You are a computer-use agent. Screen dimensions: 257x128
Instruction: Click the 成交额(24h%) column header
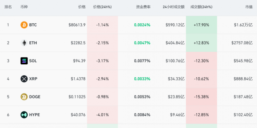201,7
